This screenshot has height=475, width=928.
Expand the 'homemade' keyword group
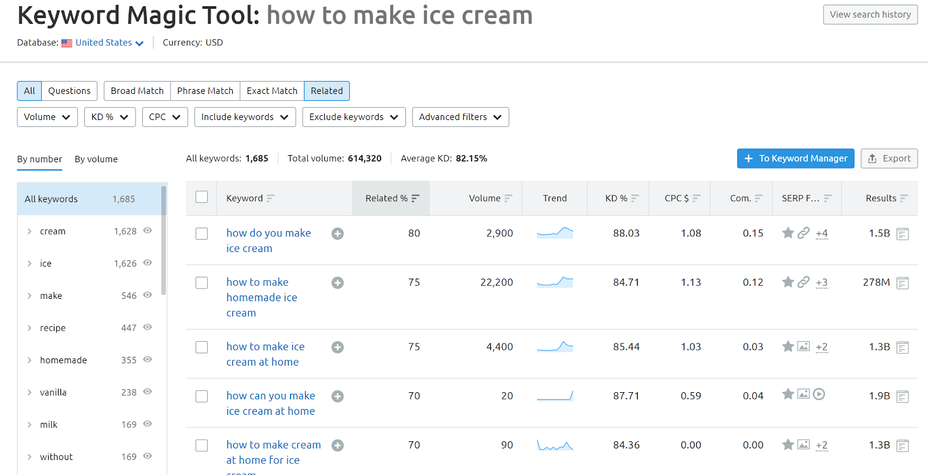click(30, 360)
